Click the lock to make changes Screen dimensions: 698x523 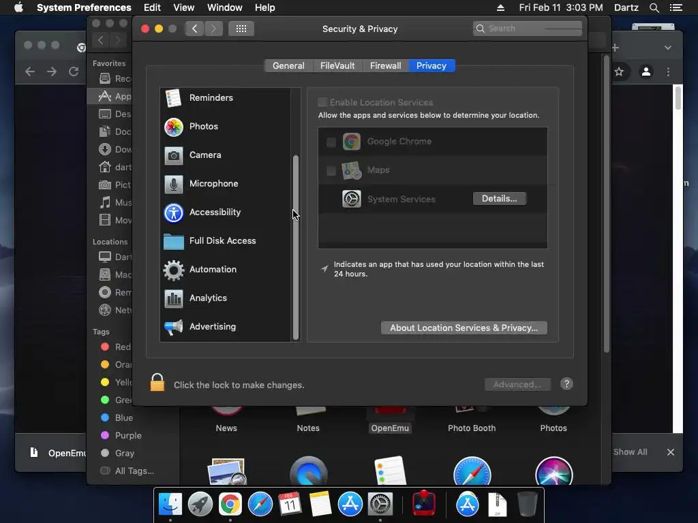[x=157, y=383]
